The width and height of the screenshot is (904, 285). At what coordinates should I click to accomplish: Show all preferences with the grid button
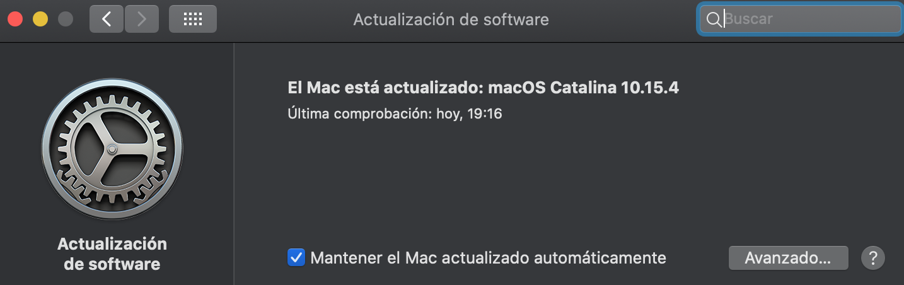192,19
